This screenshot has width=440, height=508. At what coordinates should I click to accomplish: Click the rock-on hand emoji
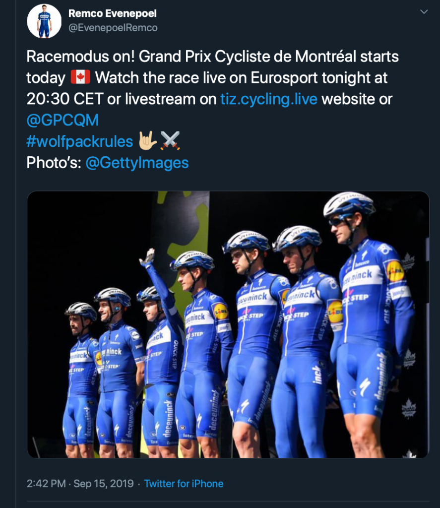(147, 141)
